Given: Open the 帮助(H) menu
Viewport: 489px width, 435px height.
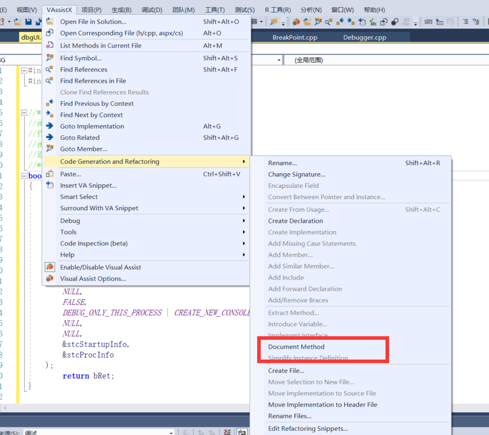Looking at the screenshot, I should tap(374, 10).
